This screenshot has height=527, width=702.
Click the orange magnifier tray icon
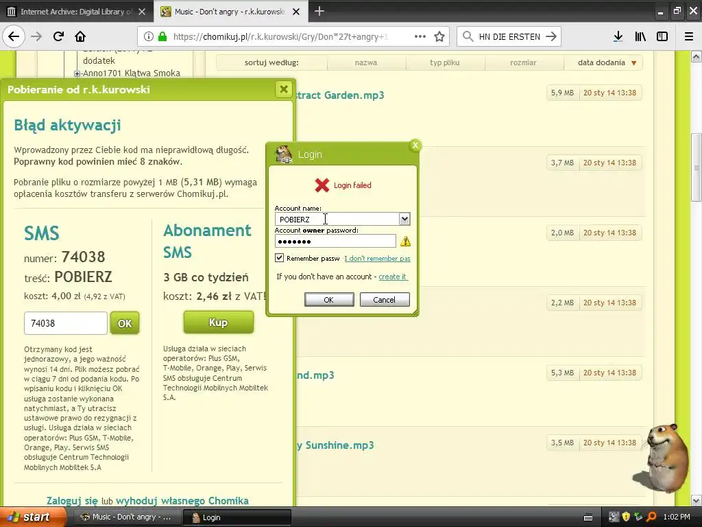pyautogui.click(x=651, y=517)
